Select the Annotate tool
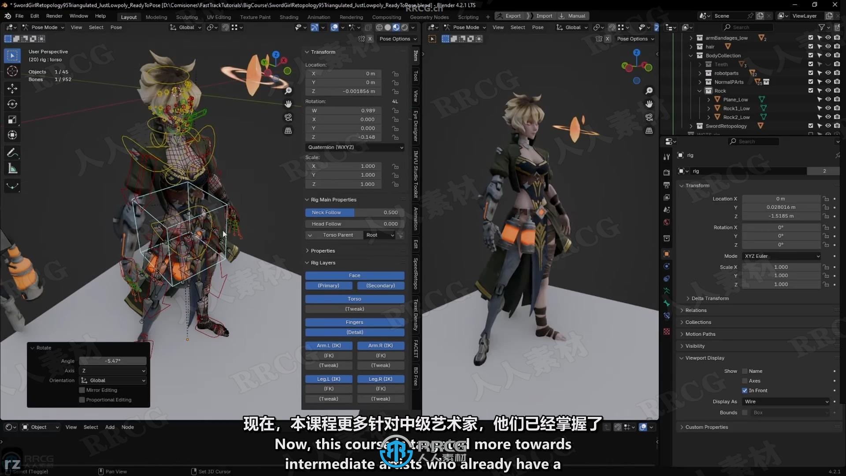This screenshot has height=476, width=846. [12, 153]
